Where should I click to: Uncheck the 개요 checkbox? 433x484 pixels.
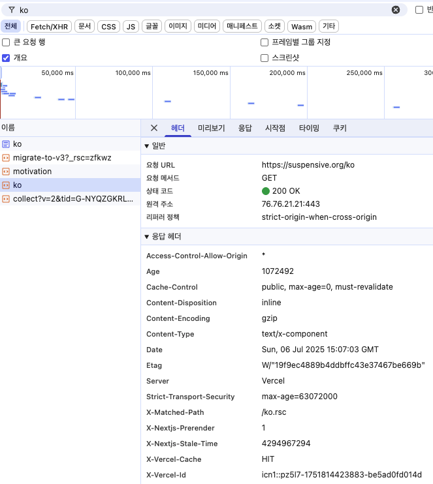point(7,58)
